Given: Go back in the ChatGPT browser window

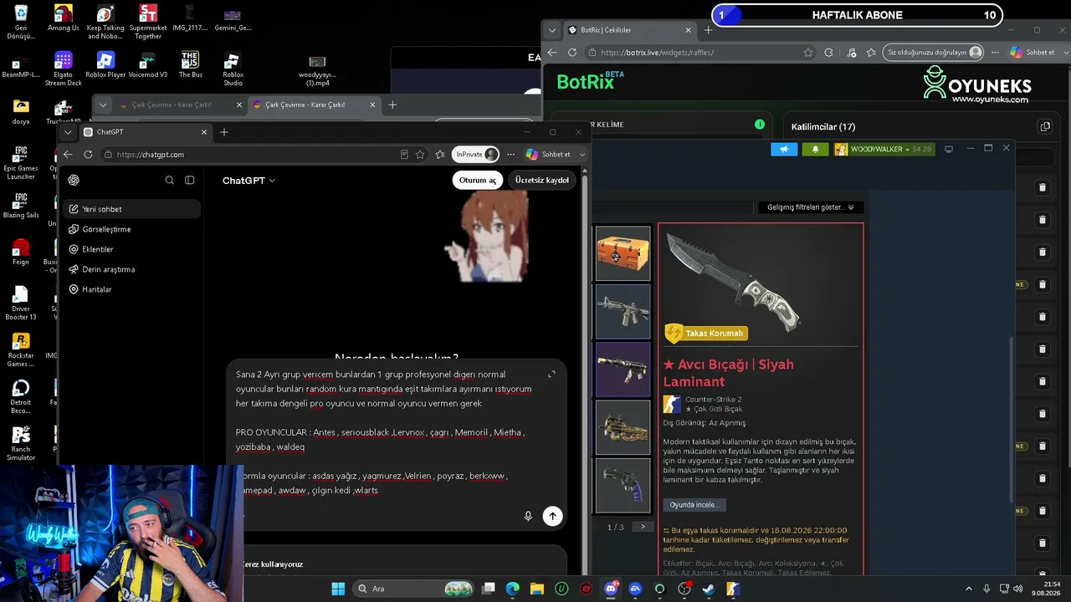Looking at the screenshot, I should tap(68, 155).
